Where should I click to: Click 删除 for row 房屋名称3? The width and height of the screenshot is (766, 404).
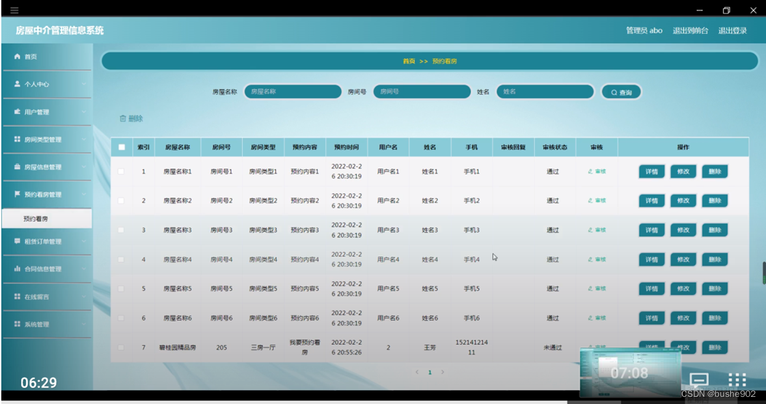715,230
